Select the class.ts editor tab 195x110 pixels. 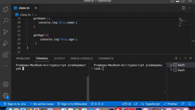(26, 8)
